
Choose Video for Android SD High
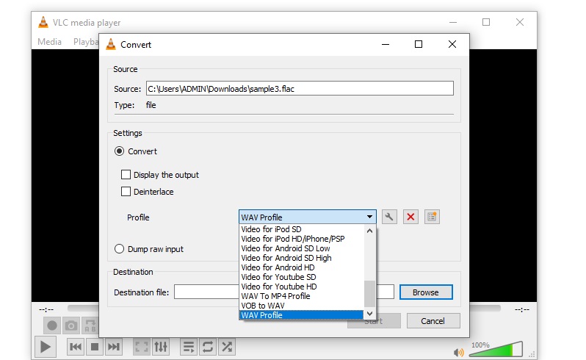301,258
